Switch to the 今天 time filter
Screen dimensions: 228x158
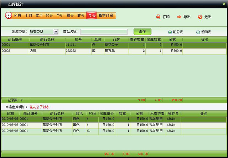click(x=92, y=16)
